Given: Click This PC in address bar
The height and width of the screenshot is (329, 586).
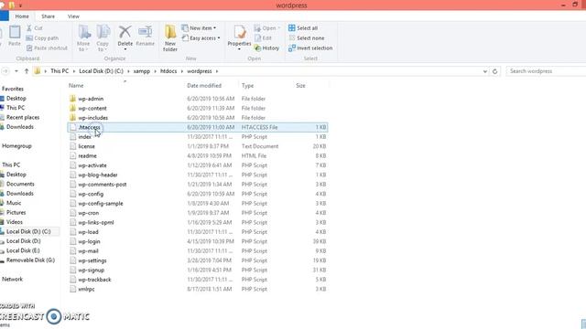Looking at the screenshot, I should point(60,71).
